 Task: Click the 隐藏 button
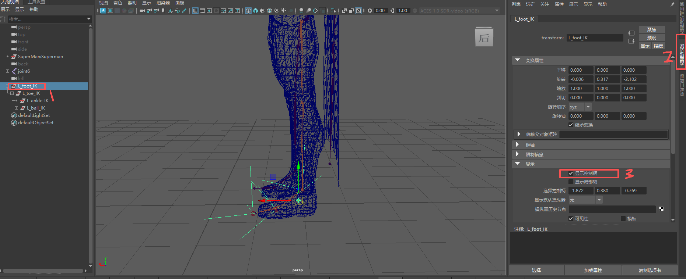[658, 46]
